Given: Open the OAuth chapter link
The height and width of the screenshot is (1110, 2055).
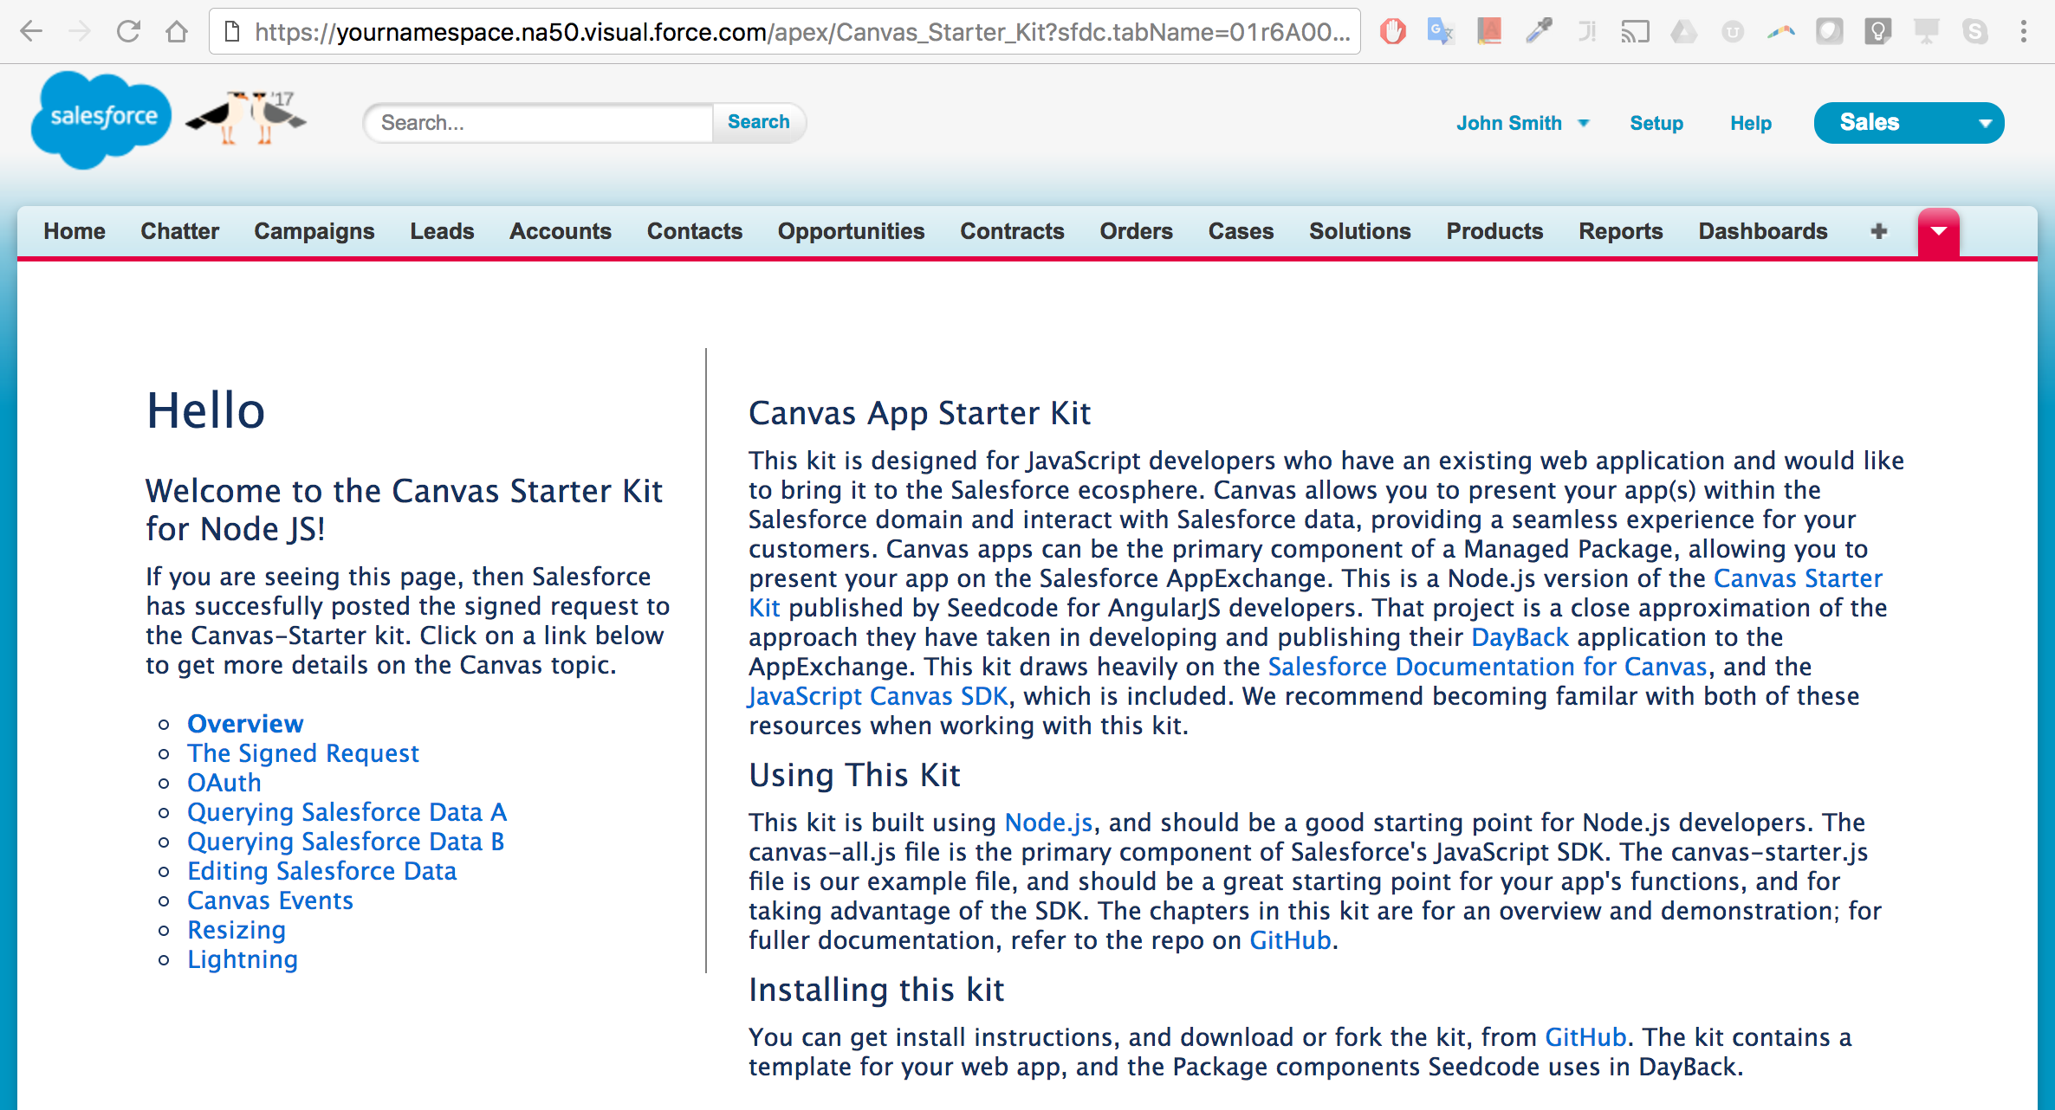Looking at the screenshot, I should pyautogui.click(x=224, y=783).
